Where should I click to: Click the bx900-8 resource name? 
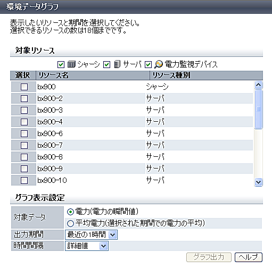(50, 157)
